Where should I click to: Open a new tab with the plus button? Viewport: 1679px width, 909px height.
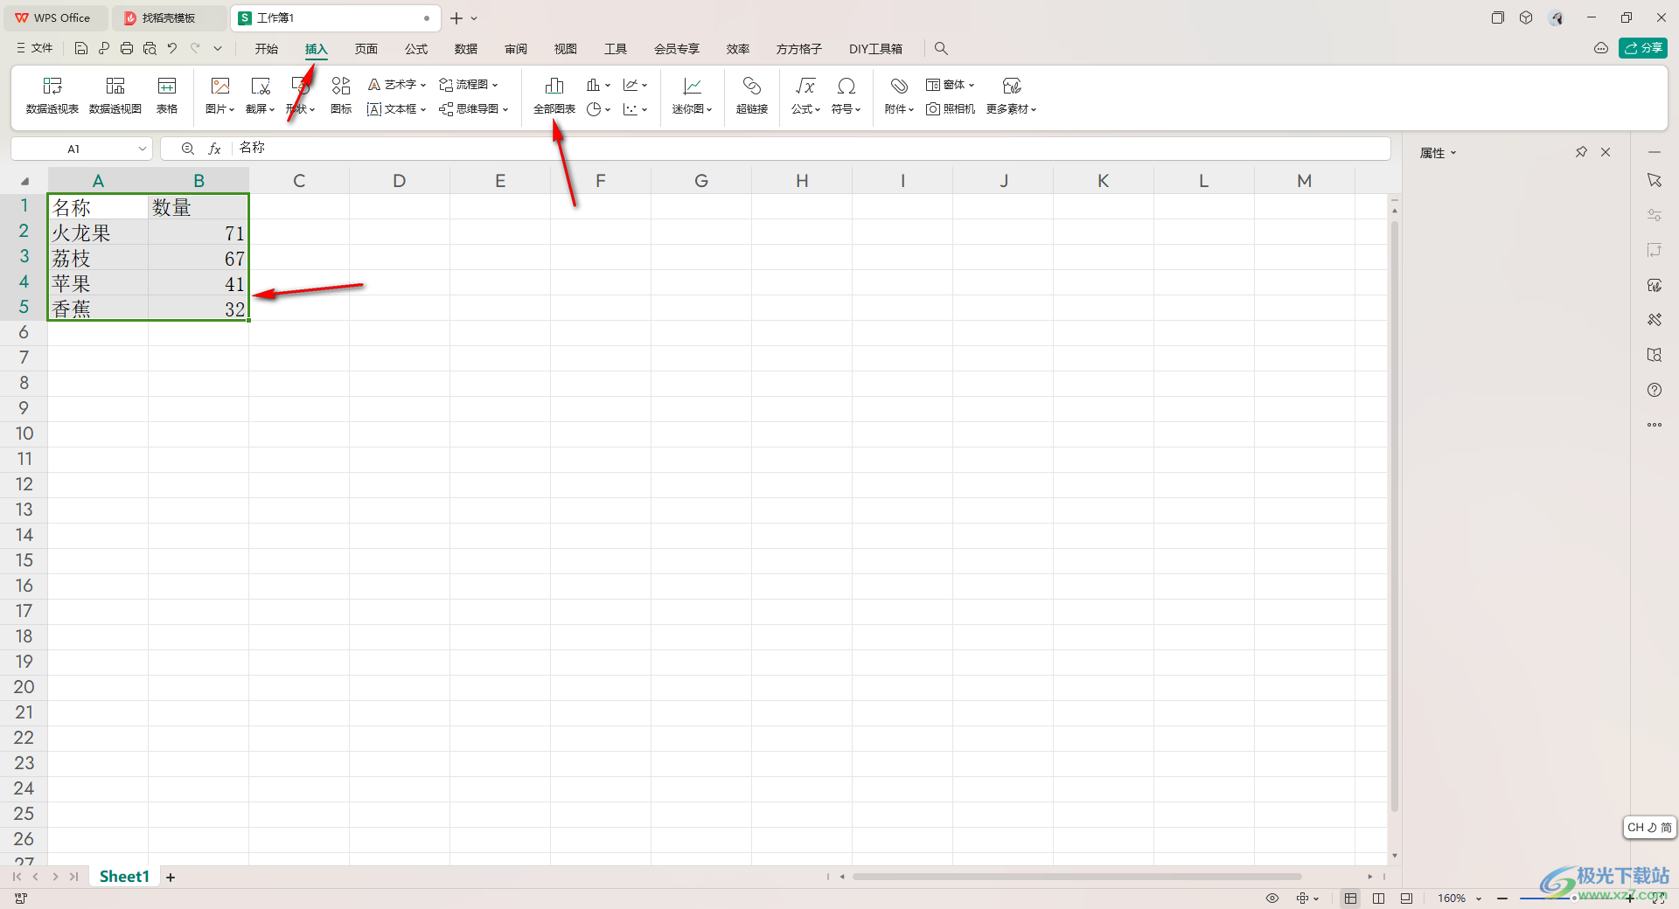456,17
